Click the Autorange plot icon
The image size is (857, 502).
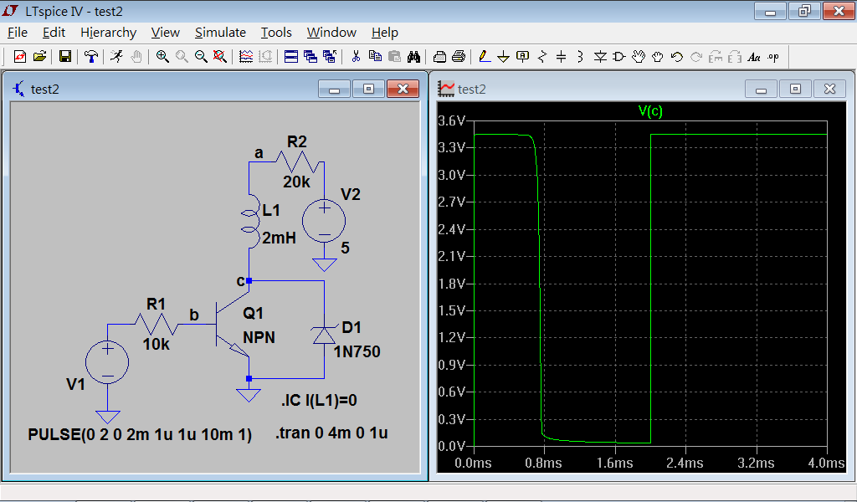click(265, 56)
